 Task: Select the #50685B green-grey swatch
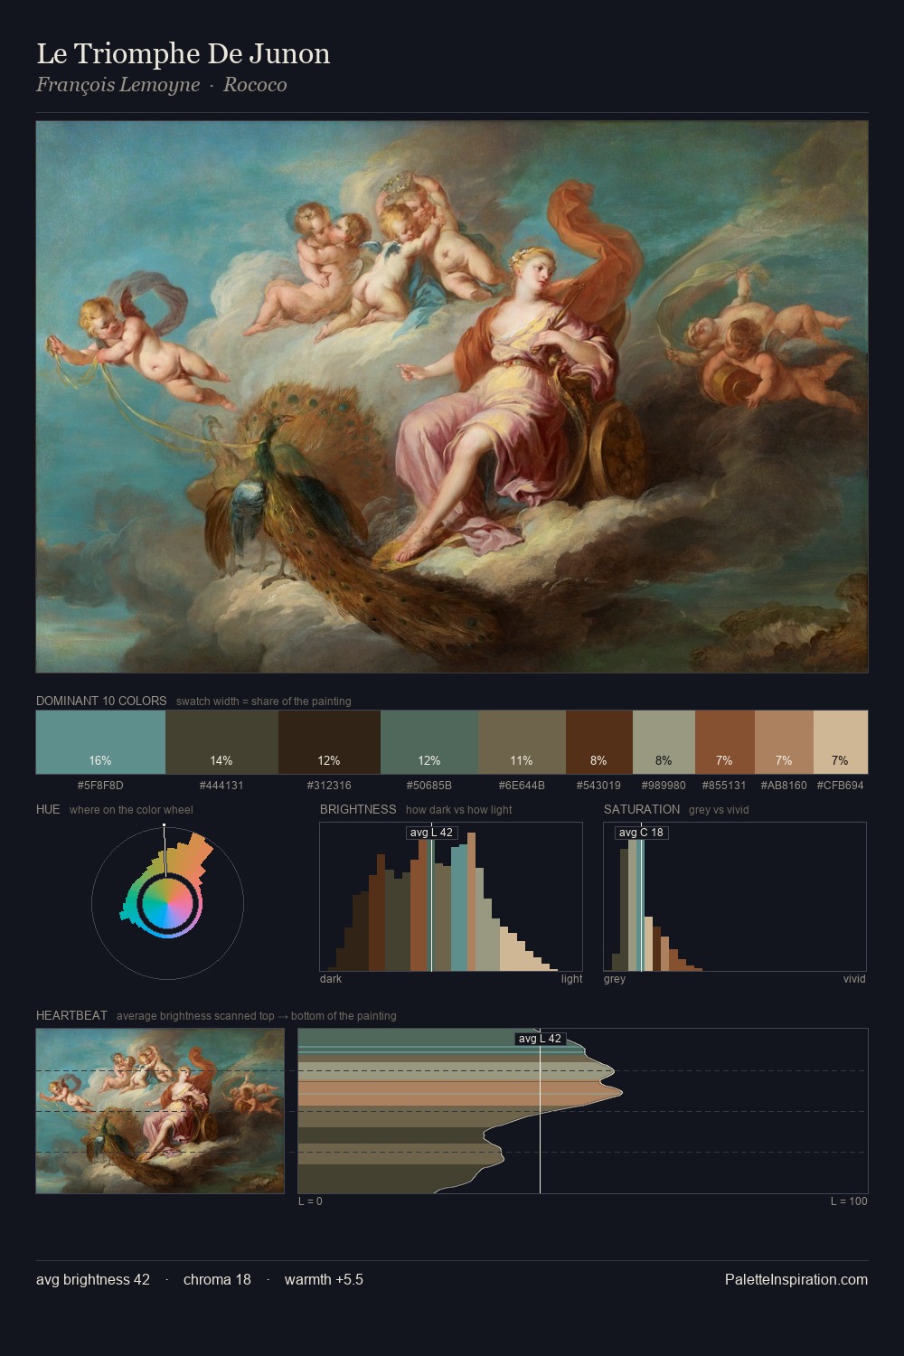(428, 742)
